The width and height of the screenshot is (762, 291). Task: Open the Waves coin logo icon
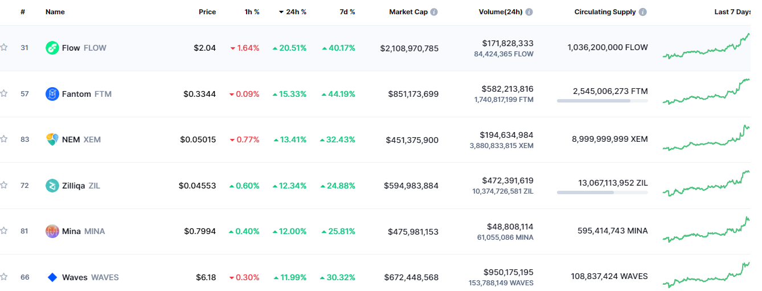pyautogui.click(x=52, y=277)
